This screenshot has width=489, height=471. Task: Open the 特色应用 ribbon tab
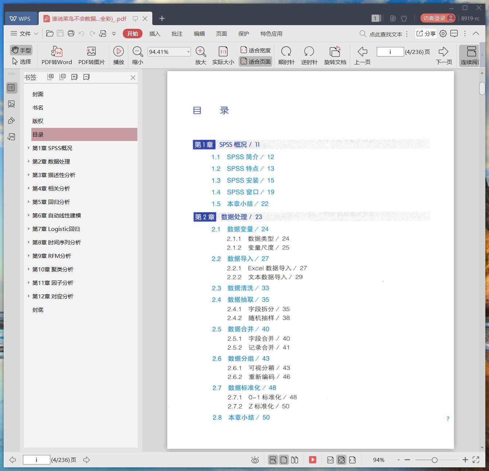(271, 34)
